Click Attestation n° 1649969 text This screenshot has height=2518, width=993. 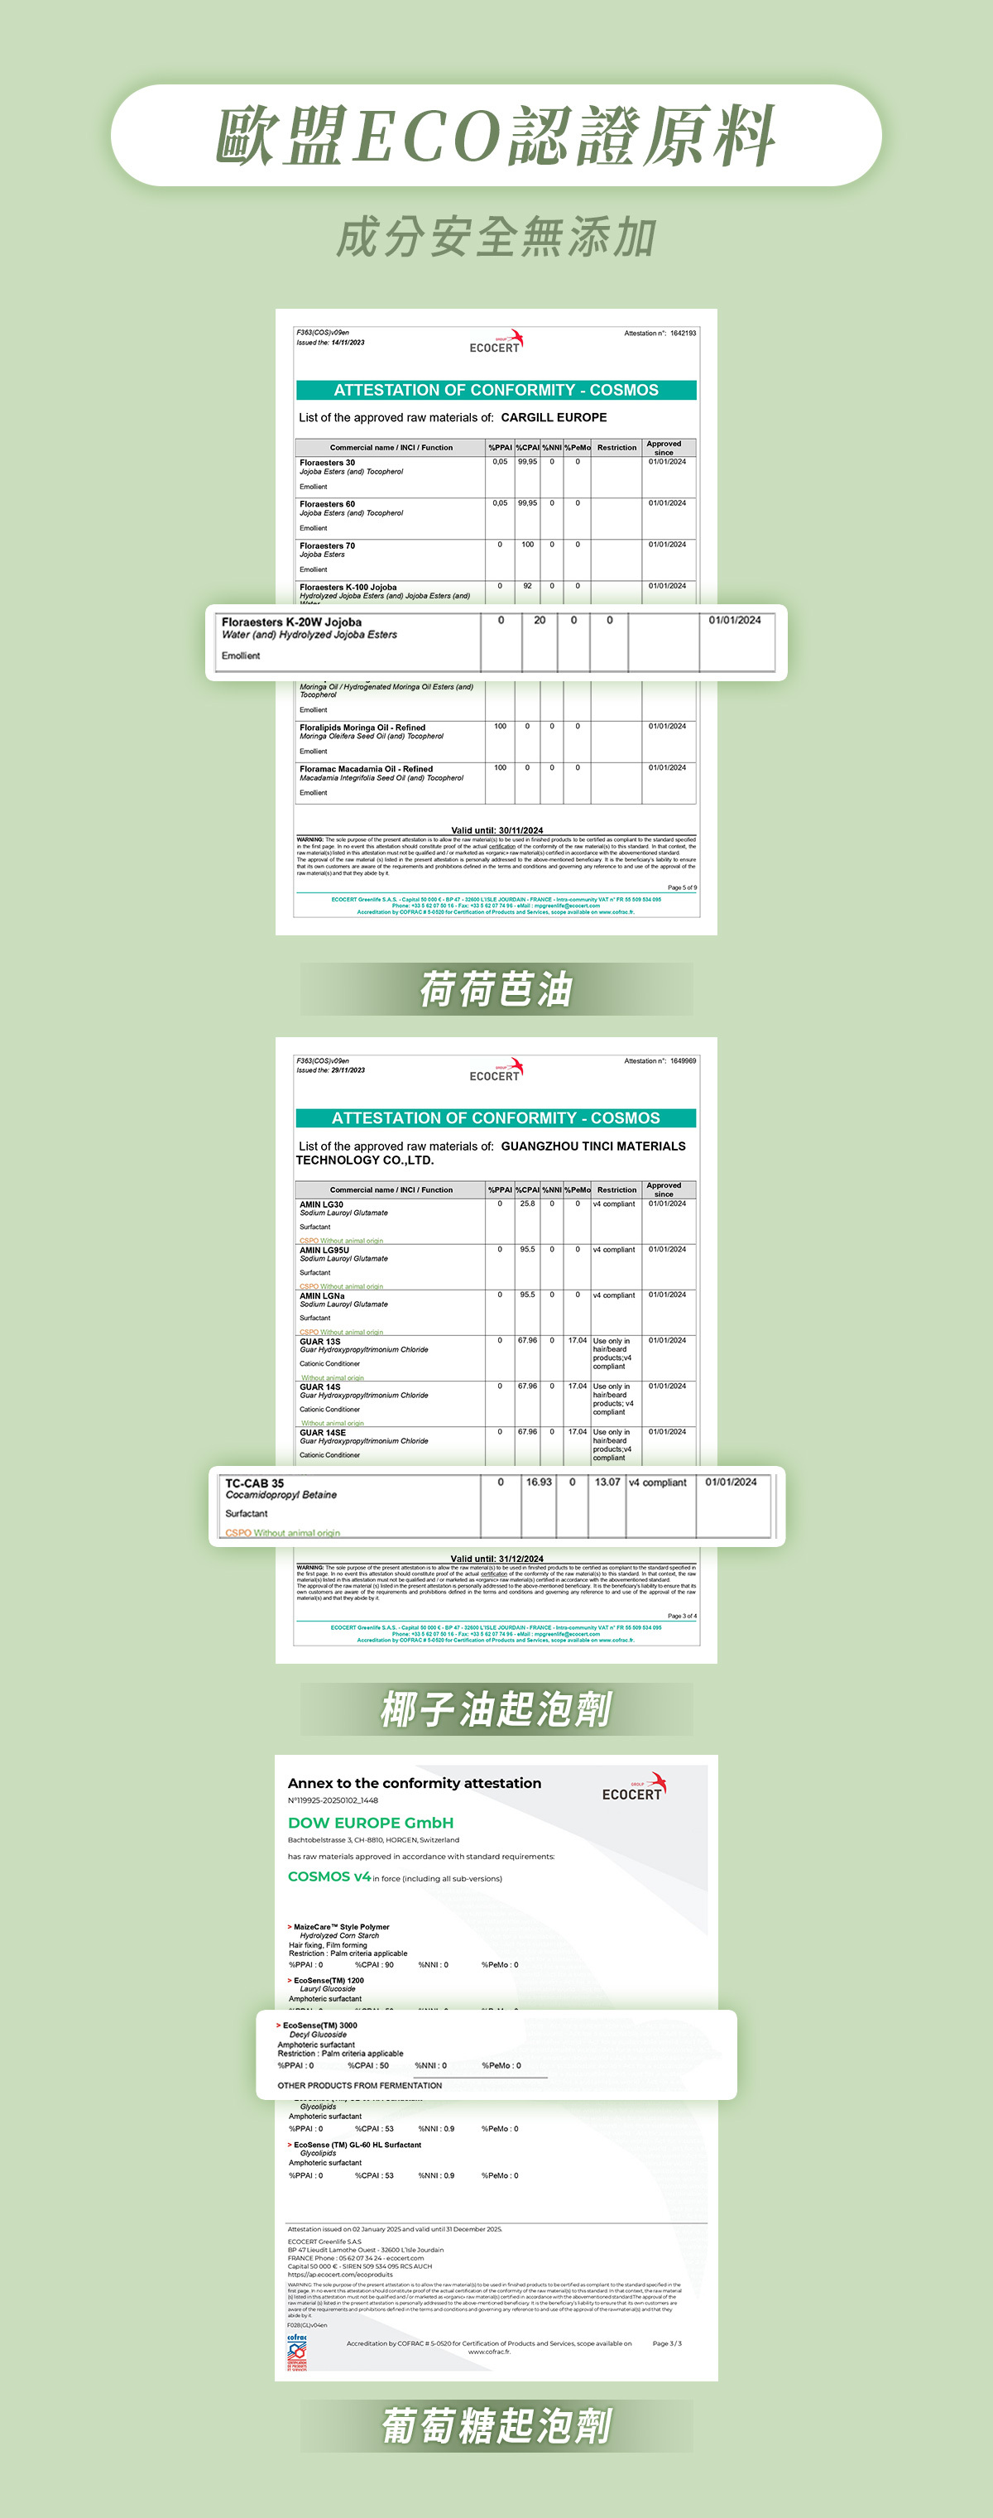660,1060
